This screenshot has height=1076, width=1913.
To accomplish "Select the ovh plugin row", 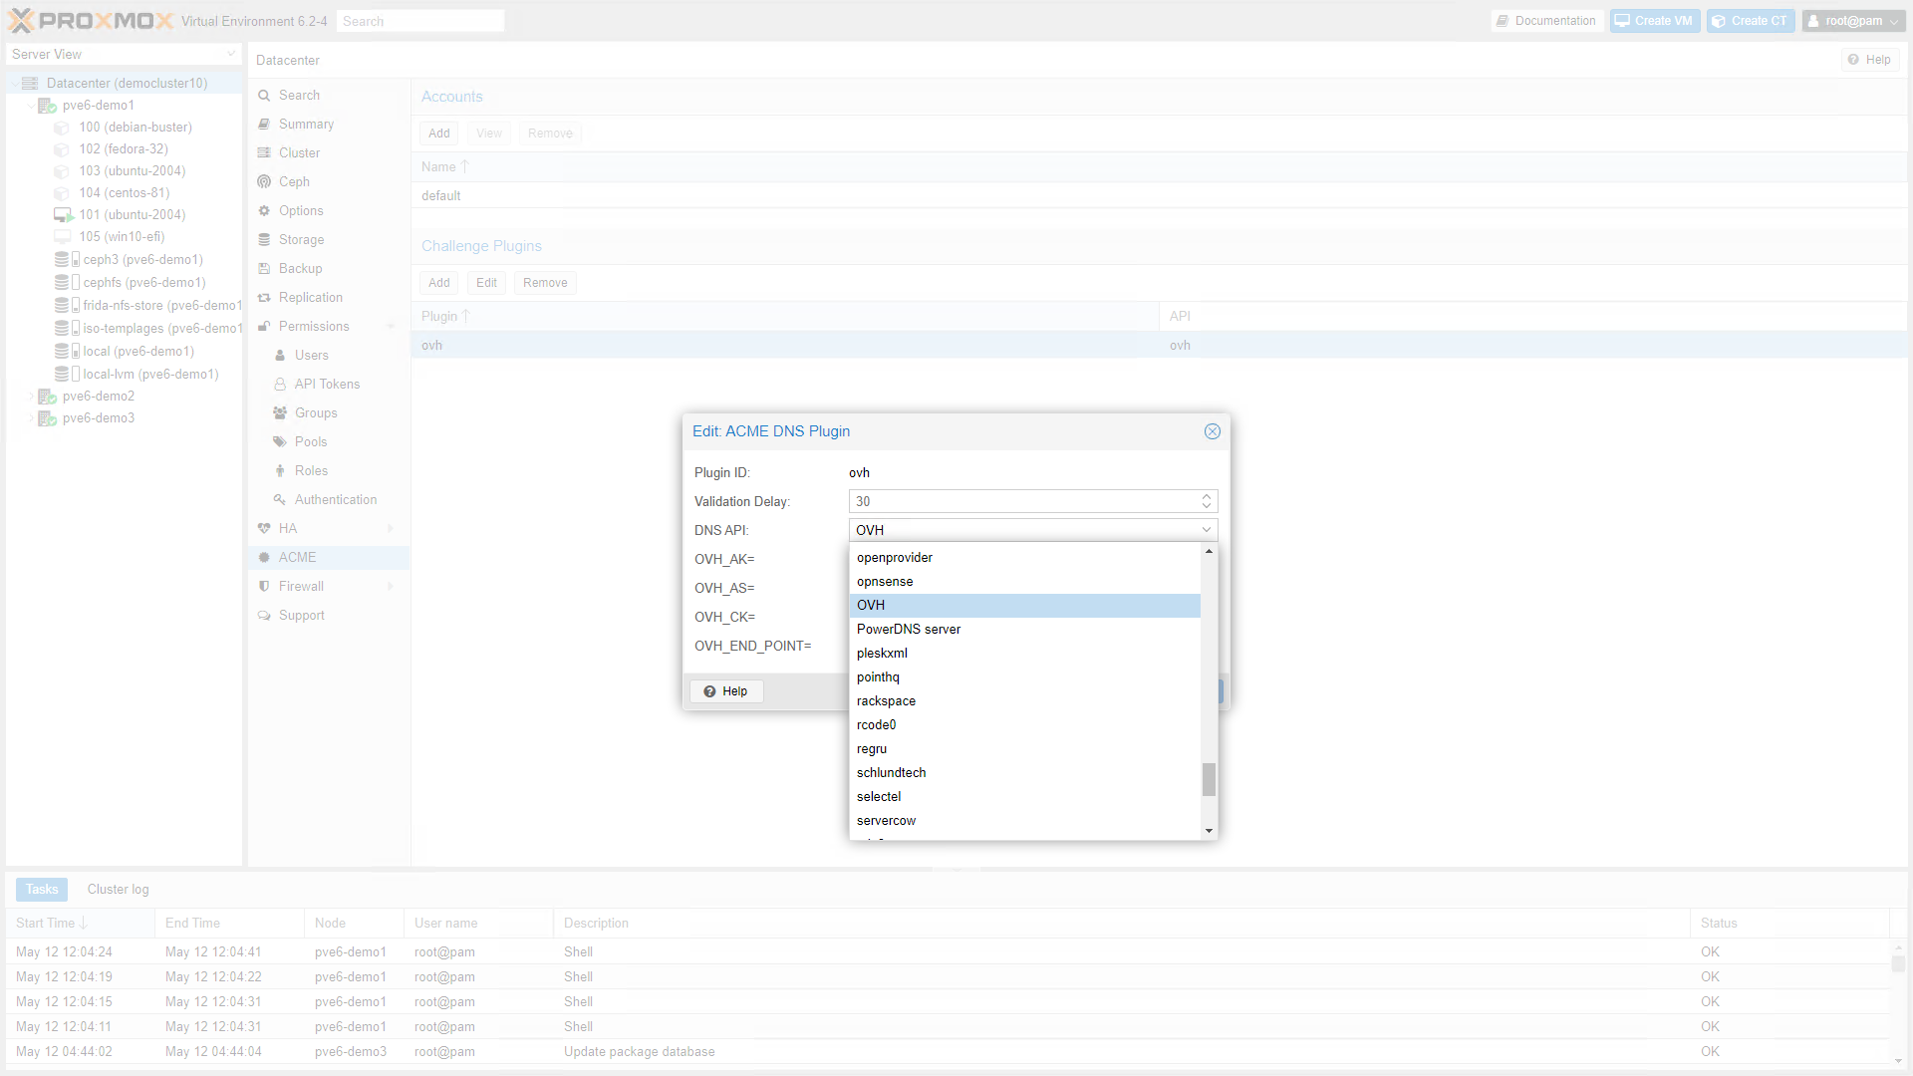I will [1160, 346].
